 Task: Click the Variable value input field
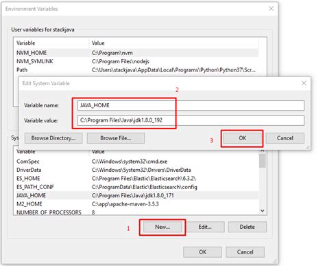(191, 120)
